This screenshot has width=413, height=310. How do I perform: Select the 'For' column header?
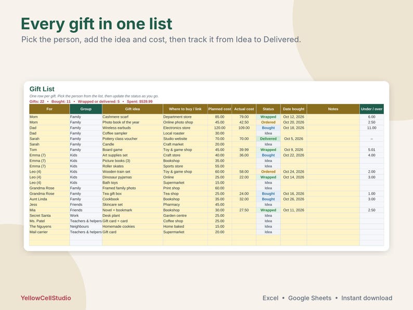tap(49, 109)
